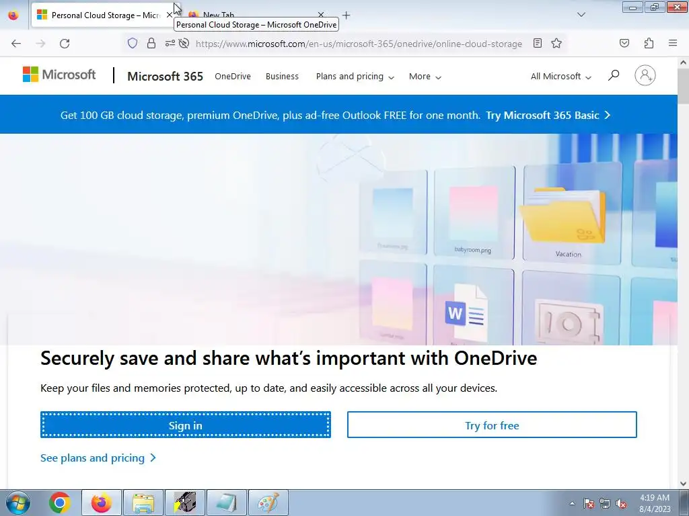Open the Windows Start button
This screenshot has height=516, width=689.
coord(18,503)
